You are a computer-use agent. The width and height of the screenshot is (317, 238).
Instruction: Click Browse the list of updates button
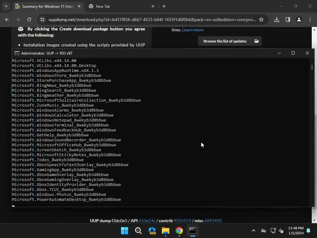pyautogui.click(x=230, y=41)
